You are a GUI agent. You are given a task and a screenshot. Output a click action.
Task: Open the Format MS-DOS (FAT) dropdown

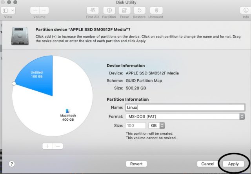pyautogui.click(x=185, y=116)
